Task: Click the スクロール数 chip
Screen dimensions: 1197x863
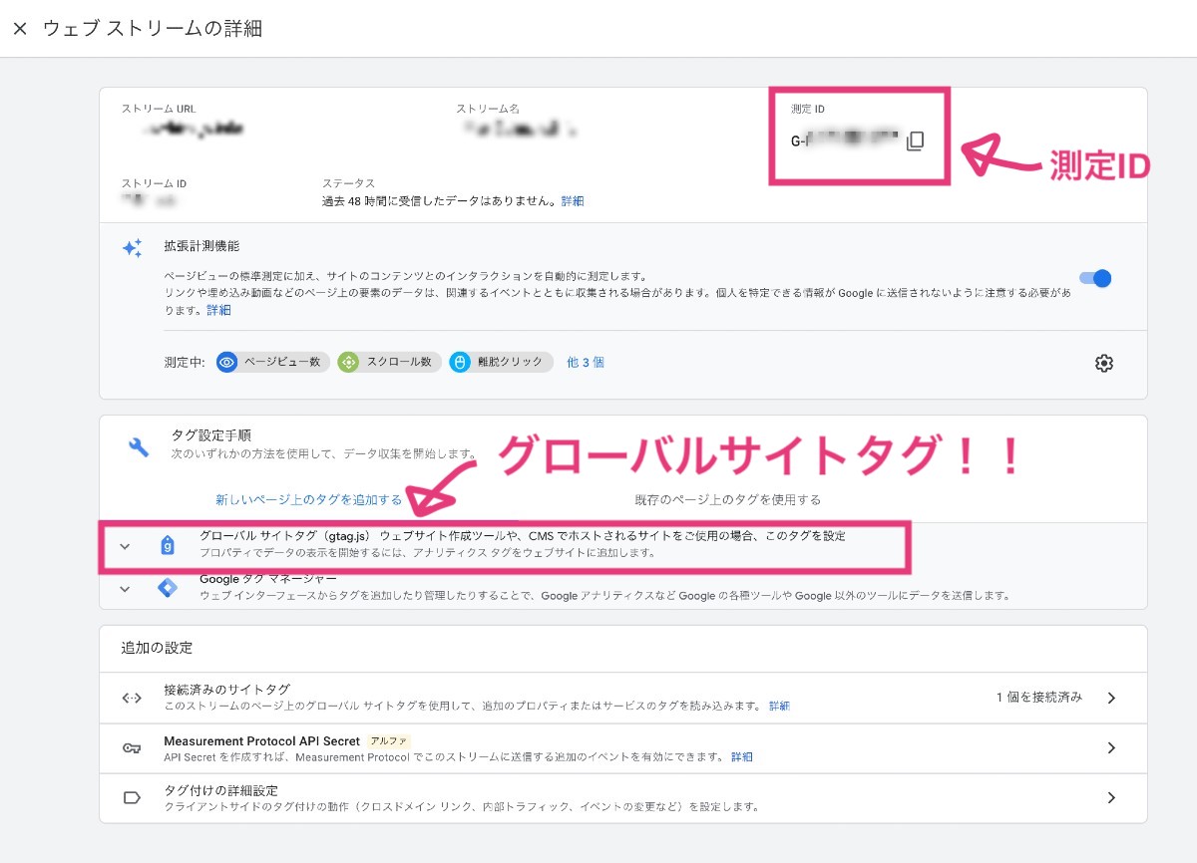Action: 389,362
